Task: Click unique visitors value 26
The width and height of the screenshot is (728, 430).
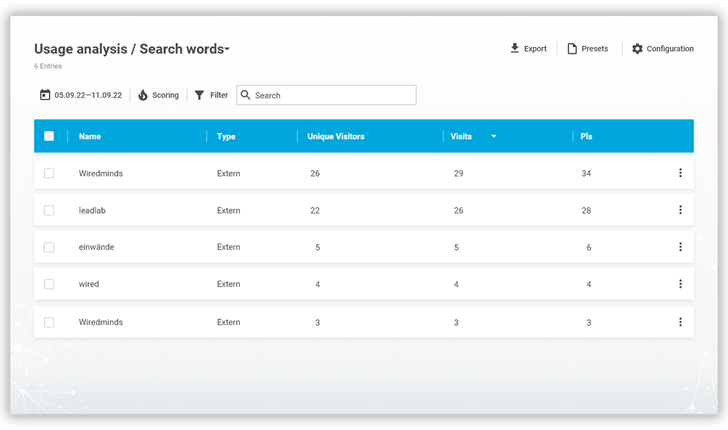Action: [315, 173]
